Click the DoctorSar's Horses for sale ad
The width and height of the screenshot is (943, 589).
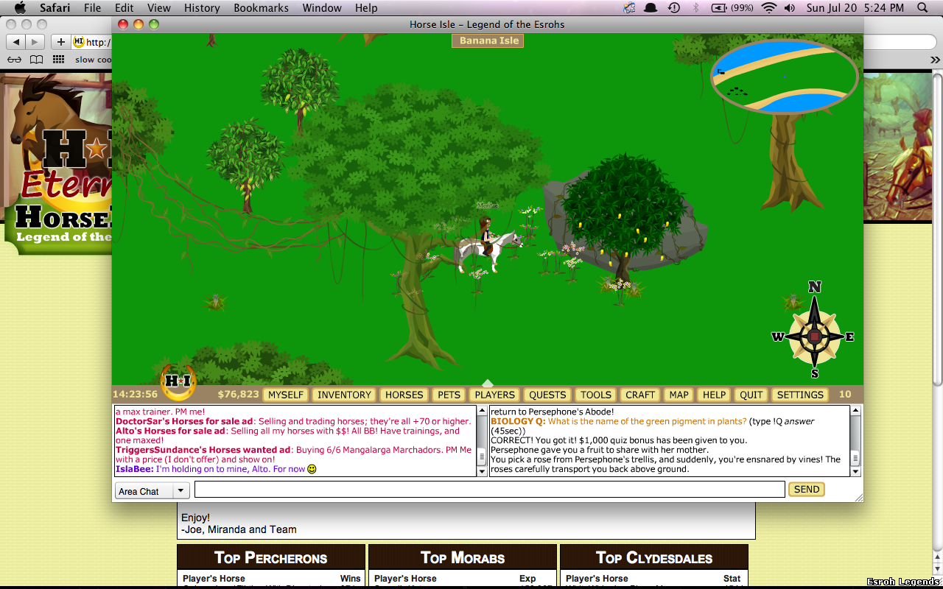coord(185,422)
